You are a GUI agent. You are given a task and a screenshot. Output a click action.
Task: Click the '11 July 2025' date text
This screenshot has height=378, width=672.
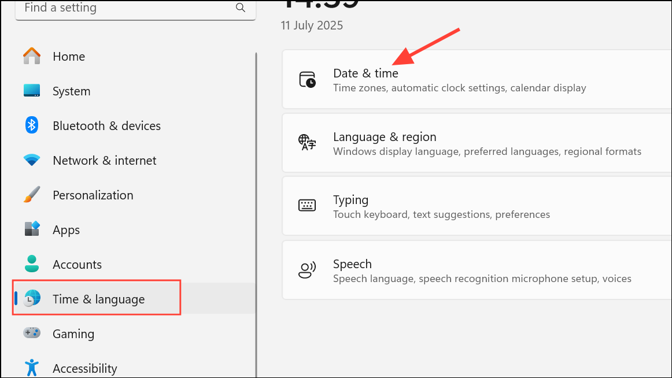[x=312, y=25]
